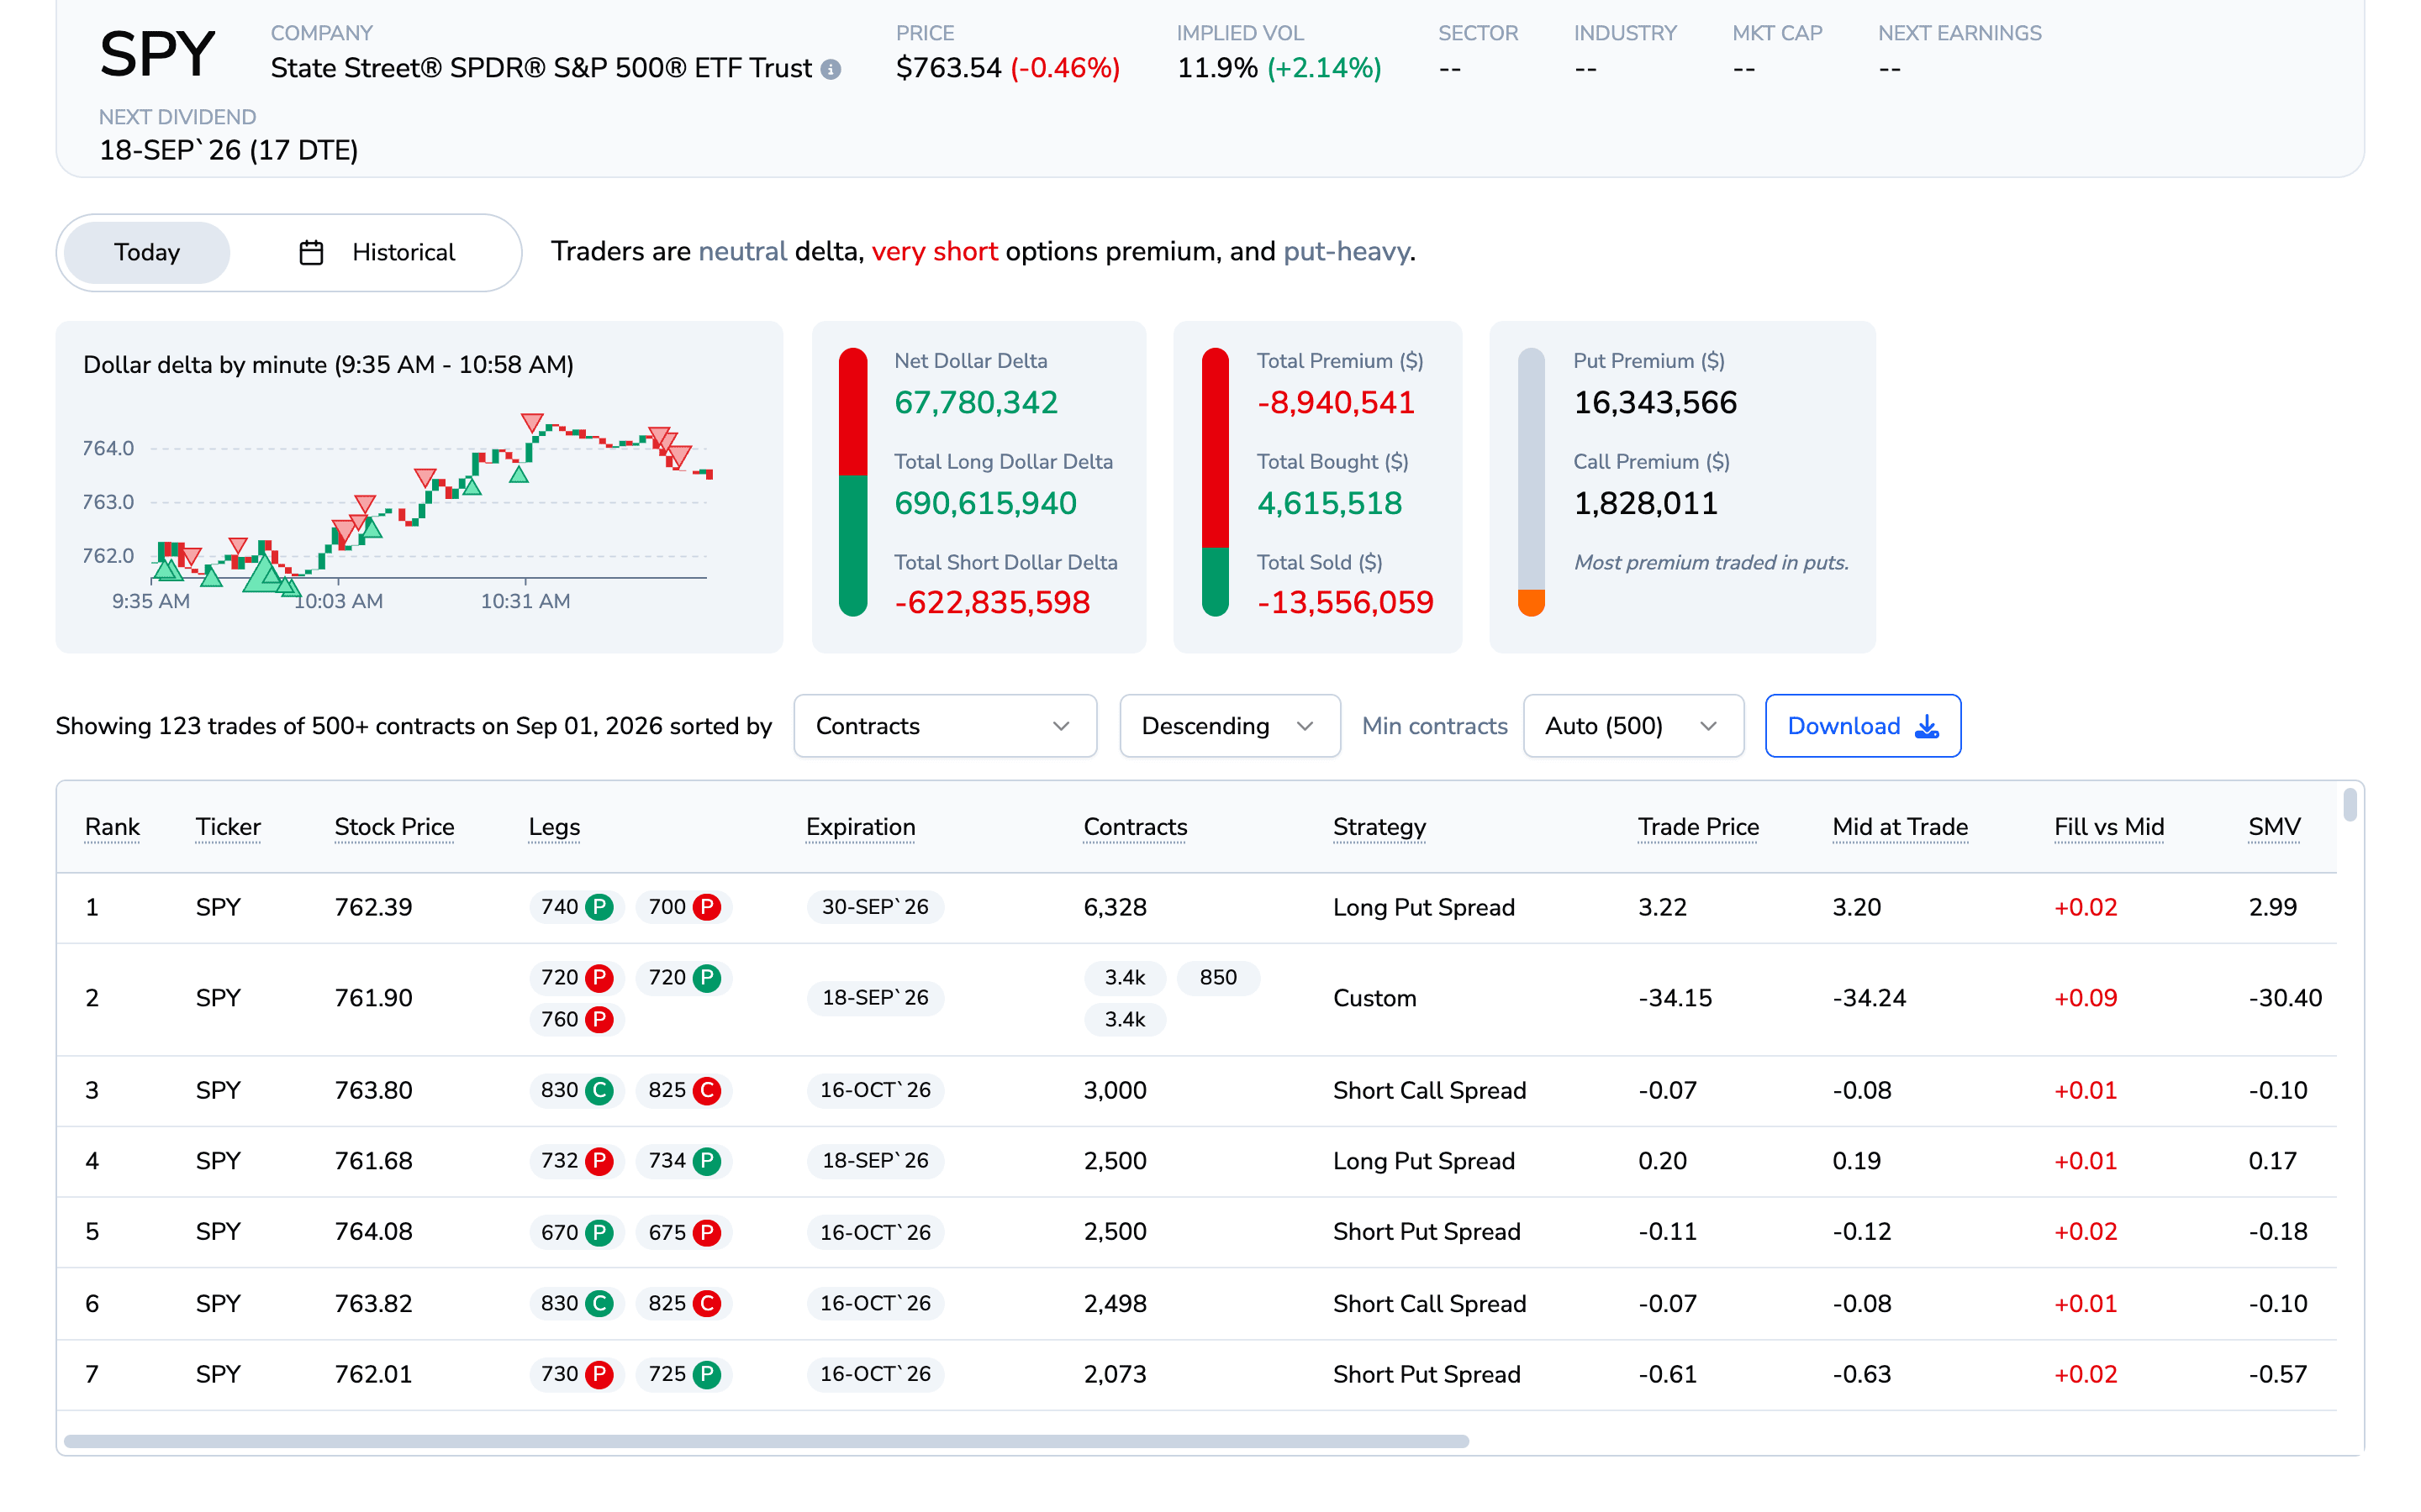Click the 30-SEP`26 expiration pill

point(875,907)
